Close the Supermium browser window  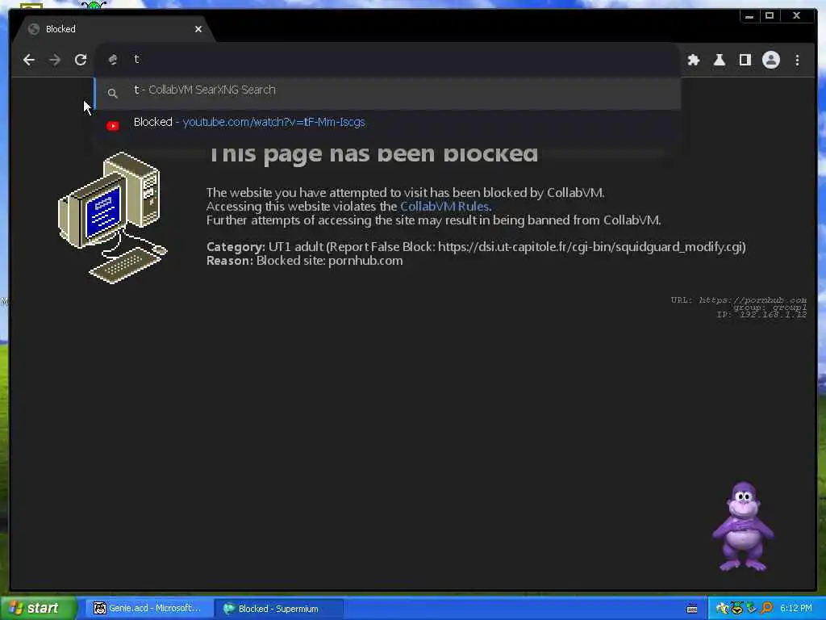[x=796, y=16]
